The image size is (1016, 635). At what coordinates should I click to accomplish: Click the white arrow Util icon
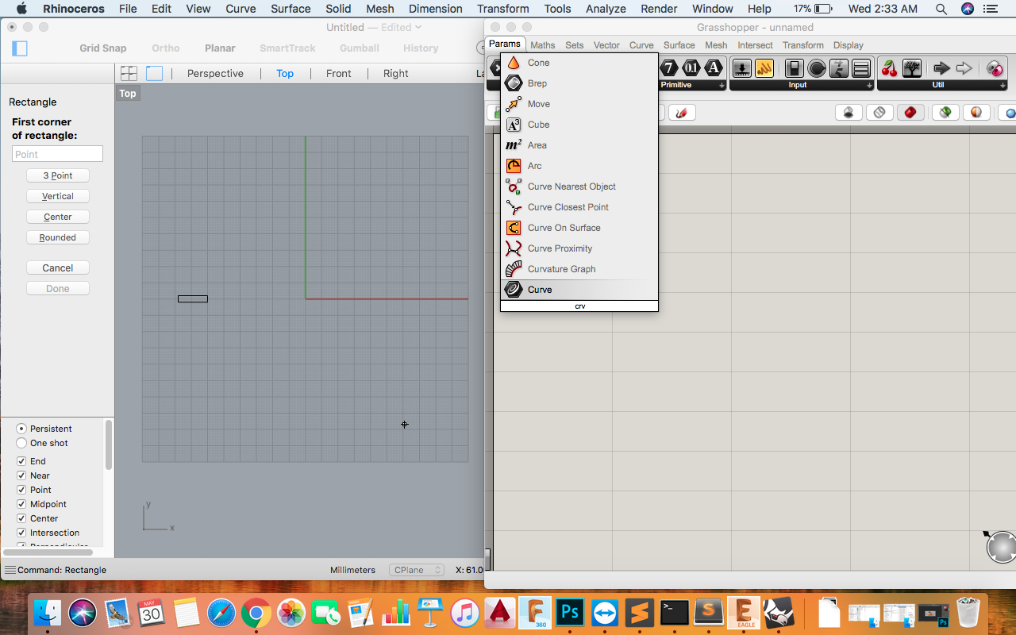point(964,68)
